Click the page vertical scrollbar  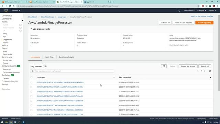219,52
